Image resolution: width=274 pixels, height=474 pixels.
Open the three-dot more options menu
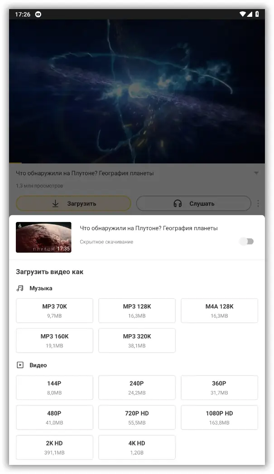click(258, 204)
